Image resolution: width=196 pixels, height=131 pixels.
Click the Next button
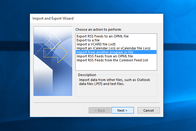click(x=123, y=110)
